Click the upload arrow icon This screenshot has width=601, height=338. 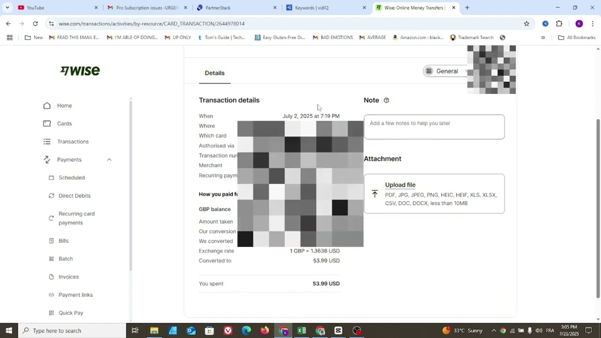(x=375, y=194)
